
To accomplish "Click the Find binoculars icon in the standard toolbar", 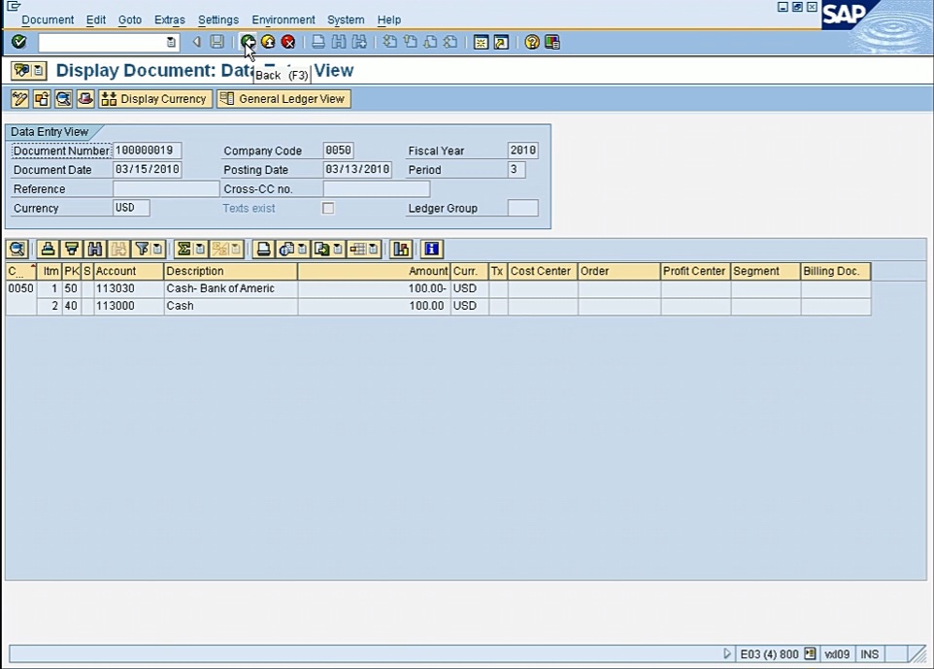I will [x=339, y=42].
